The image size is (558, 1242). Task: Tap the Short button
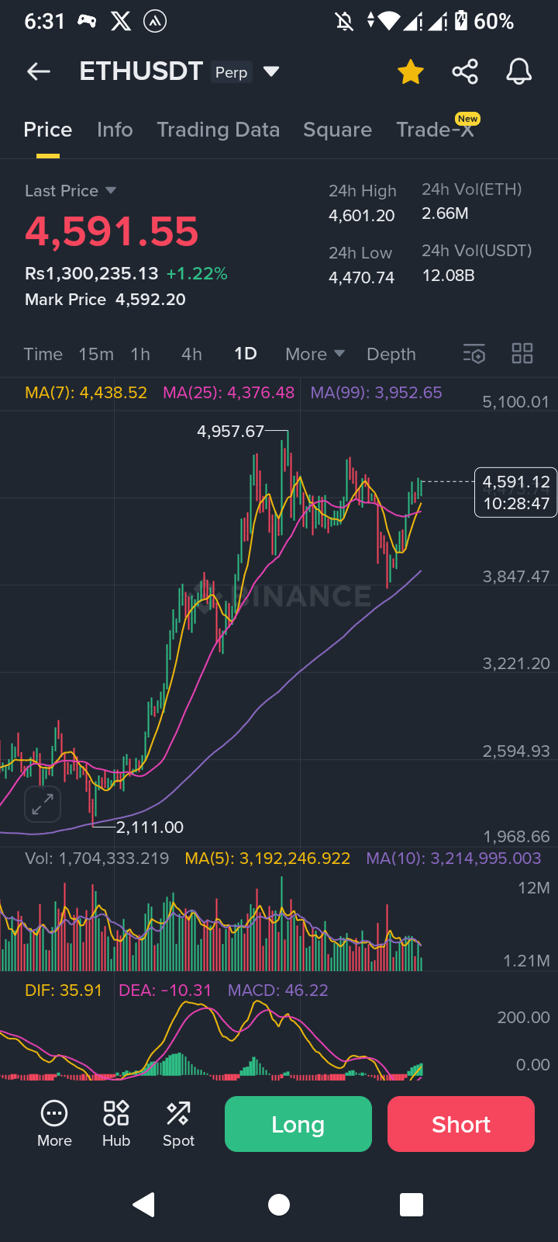coord(461,1124)
